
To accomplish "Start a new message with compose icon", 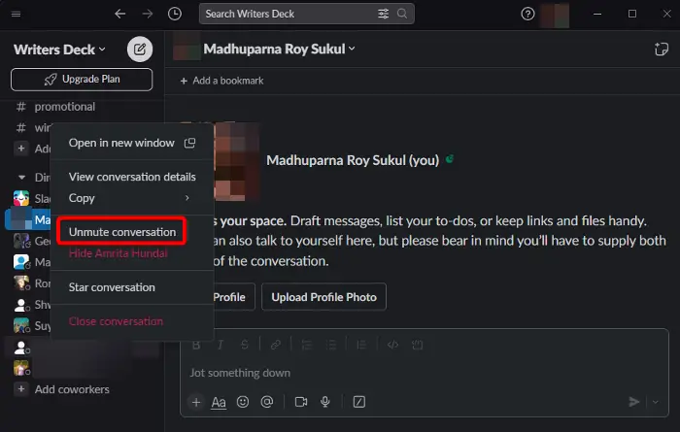I will 140,49.
